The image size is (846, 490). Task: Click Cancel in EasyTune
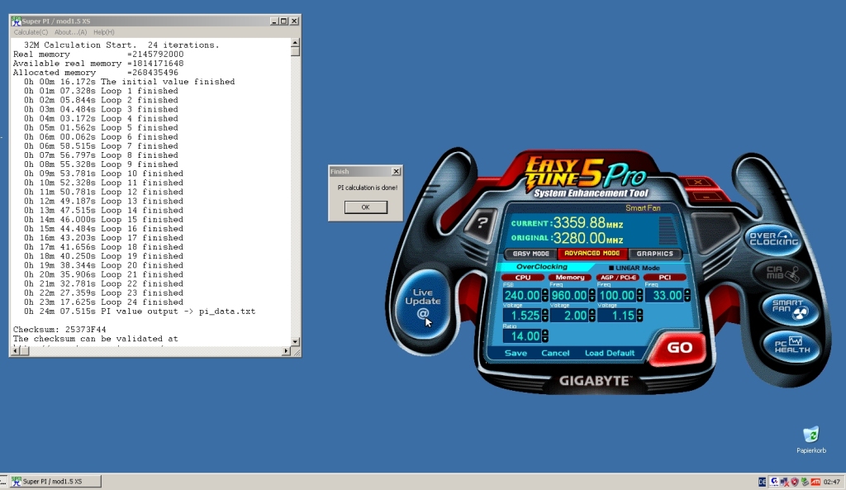point(555,353)
